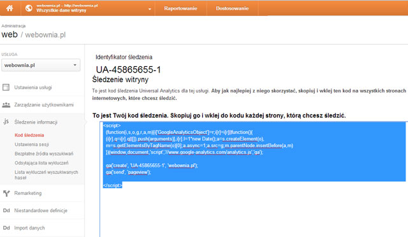Click the users icon for Zarządzanie użytkownikami

(6, 104)
